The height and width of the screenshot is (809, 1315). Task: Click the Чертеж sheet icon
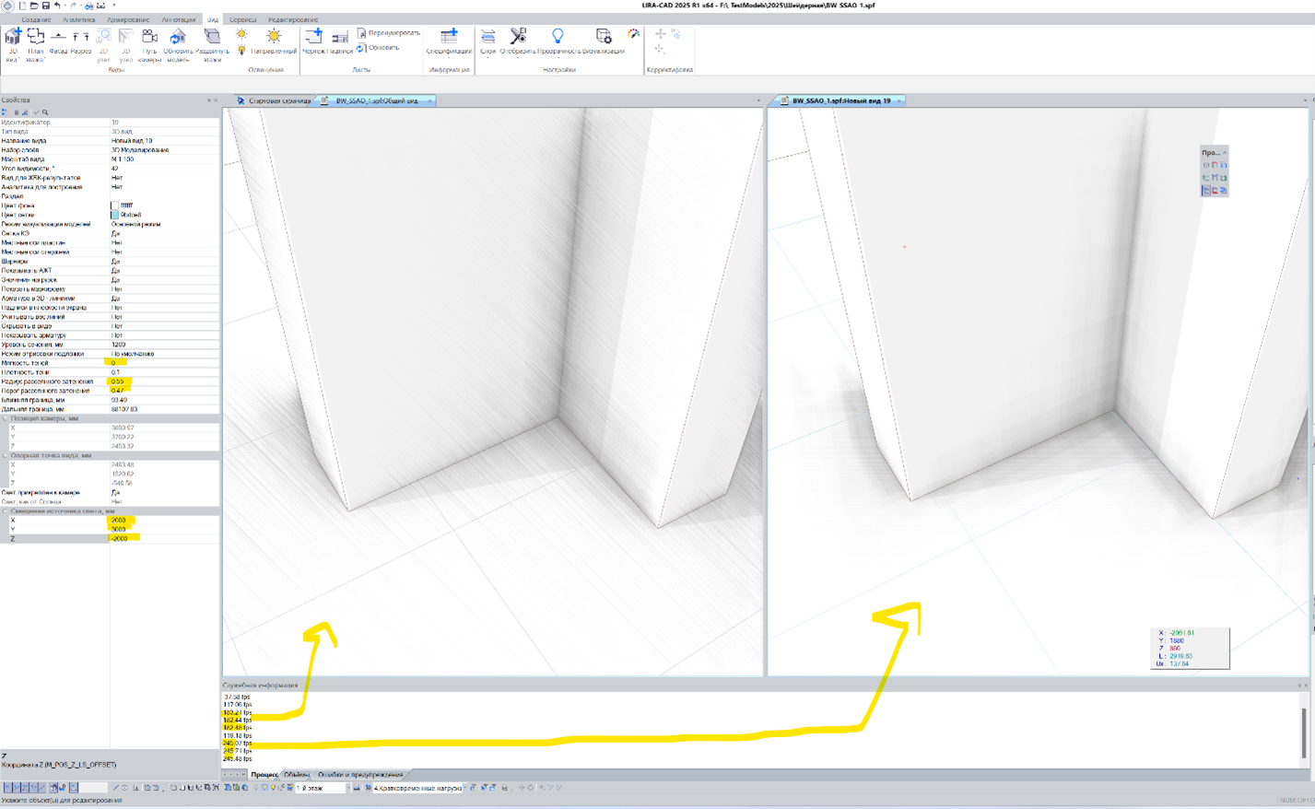pyautogui.click(x=313, y=37)
